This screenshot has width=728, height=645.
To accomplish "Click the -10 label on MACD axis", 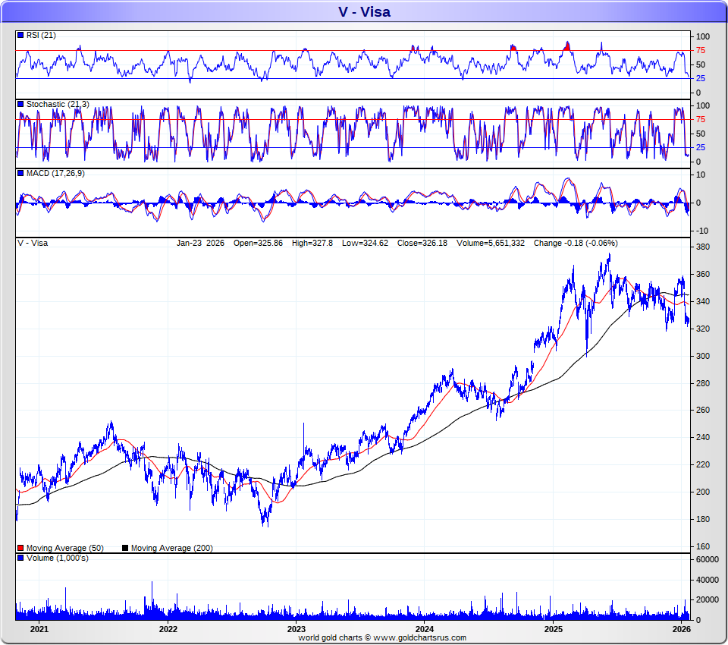I will click(701, 231).
